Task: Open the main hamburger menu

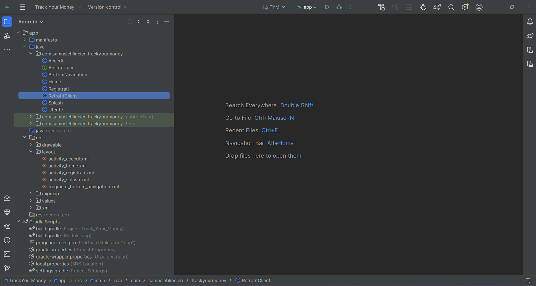Action: 22,7
